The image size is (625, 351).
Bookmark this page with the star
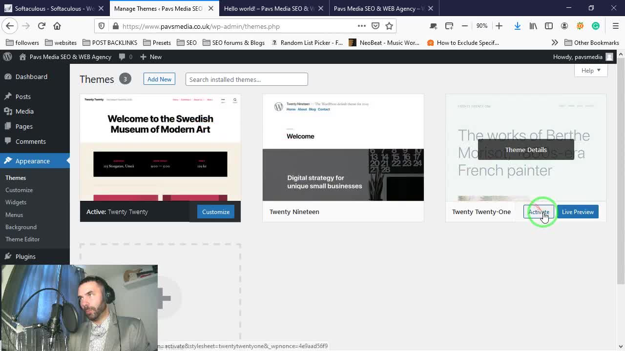389,26
